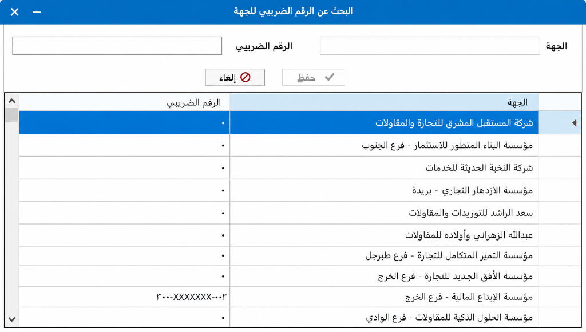Image resolution: width=586 pixels, height=332 pixels.
Task: Close the tax number search window
Action: pyautogui.click(x=14, y=12)
